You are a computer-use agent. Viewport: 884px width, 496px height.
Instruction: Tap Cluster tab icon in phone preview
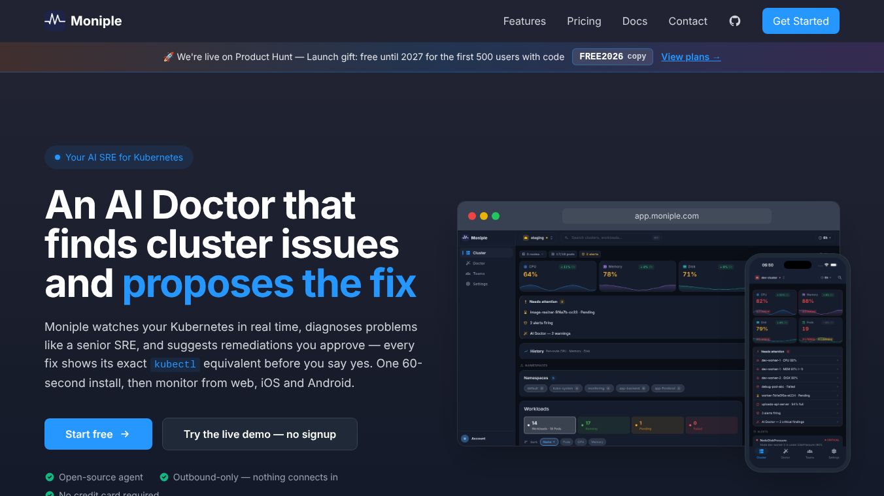[x=761, y=451]
